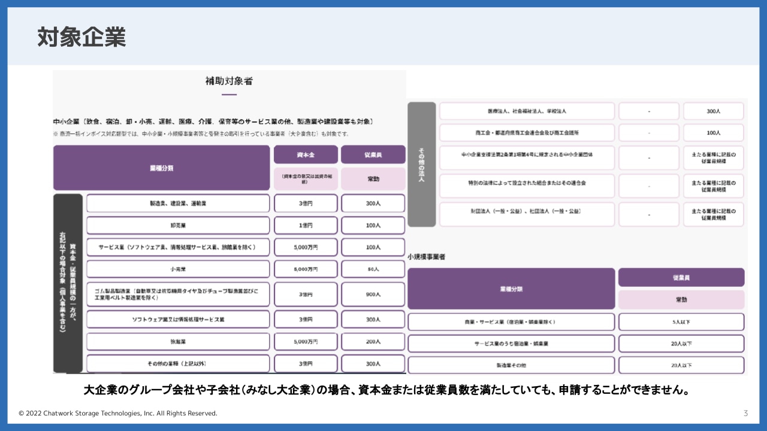
Task: Click 300人 in the 製造業、建設業、運輸業 row
Action: click(373, 204)
